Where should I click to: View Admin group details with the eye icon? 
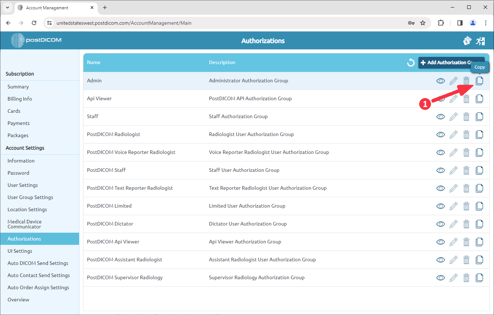440,81
